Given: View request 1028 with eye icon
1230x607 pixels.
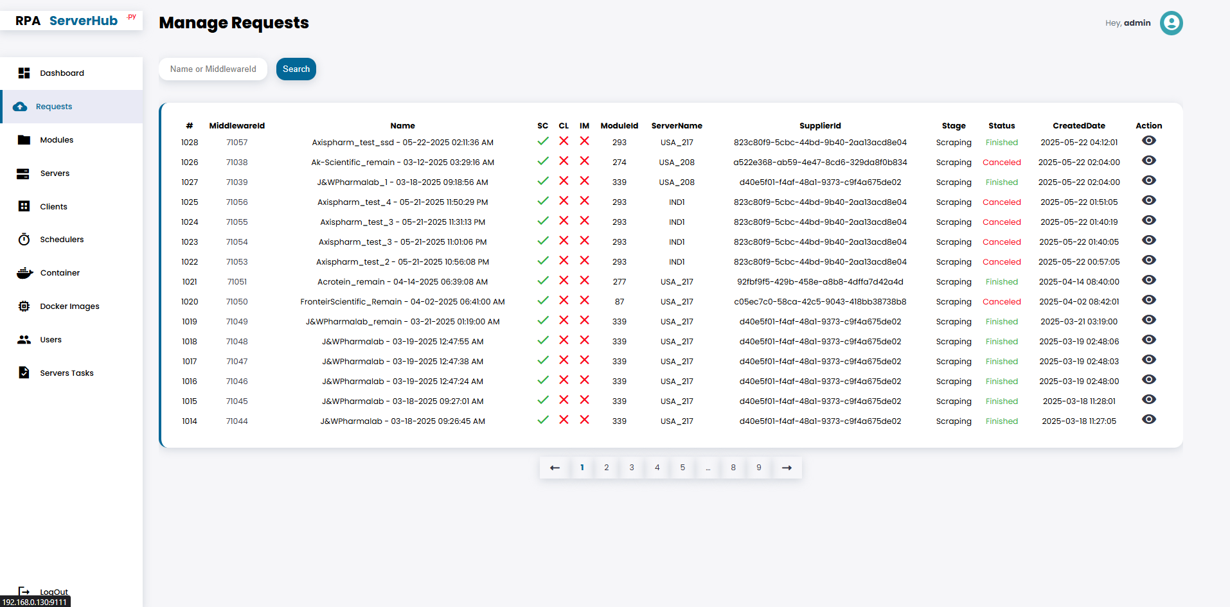Looking at the screenshot, I should [x=1148, y=141].
